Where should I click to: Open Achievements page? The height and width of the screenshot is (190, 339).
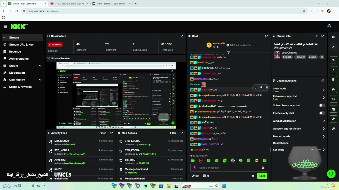tap(22, 59)
